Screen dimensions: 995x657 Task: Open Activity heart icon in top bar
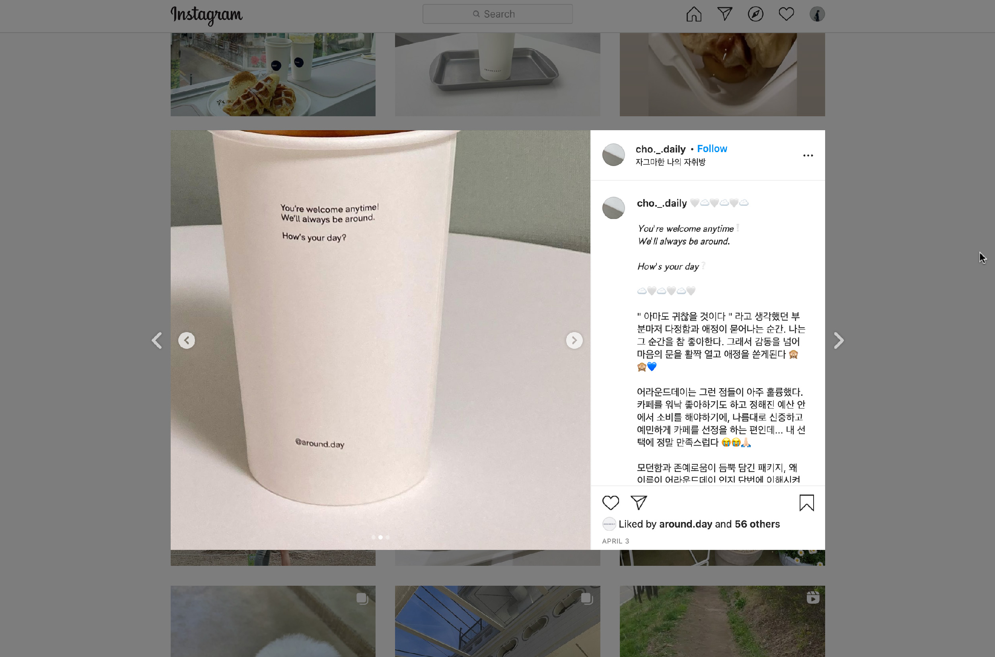pyautogui.click(x=786, y=14)
